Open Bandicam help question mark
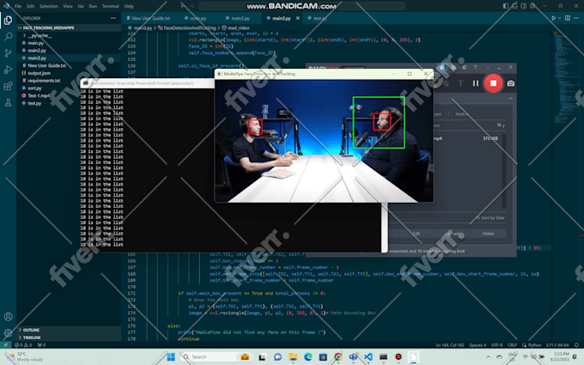Image resolution: width=584 pixels, height=365 pixels. pyautogui.click(x=475, y=67)
